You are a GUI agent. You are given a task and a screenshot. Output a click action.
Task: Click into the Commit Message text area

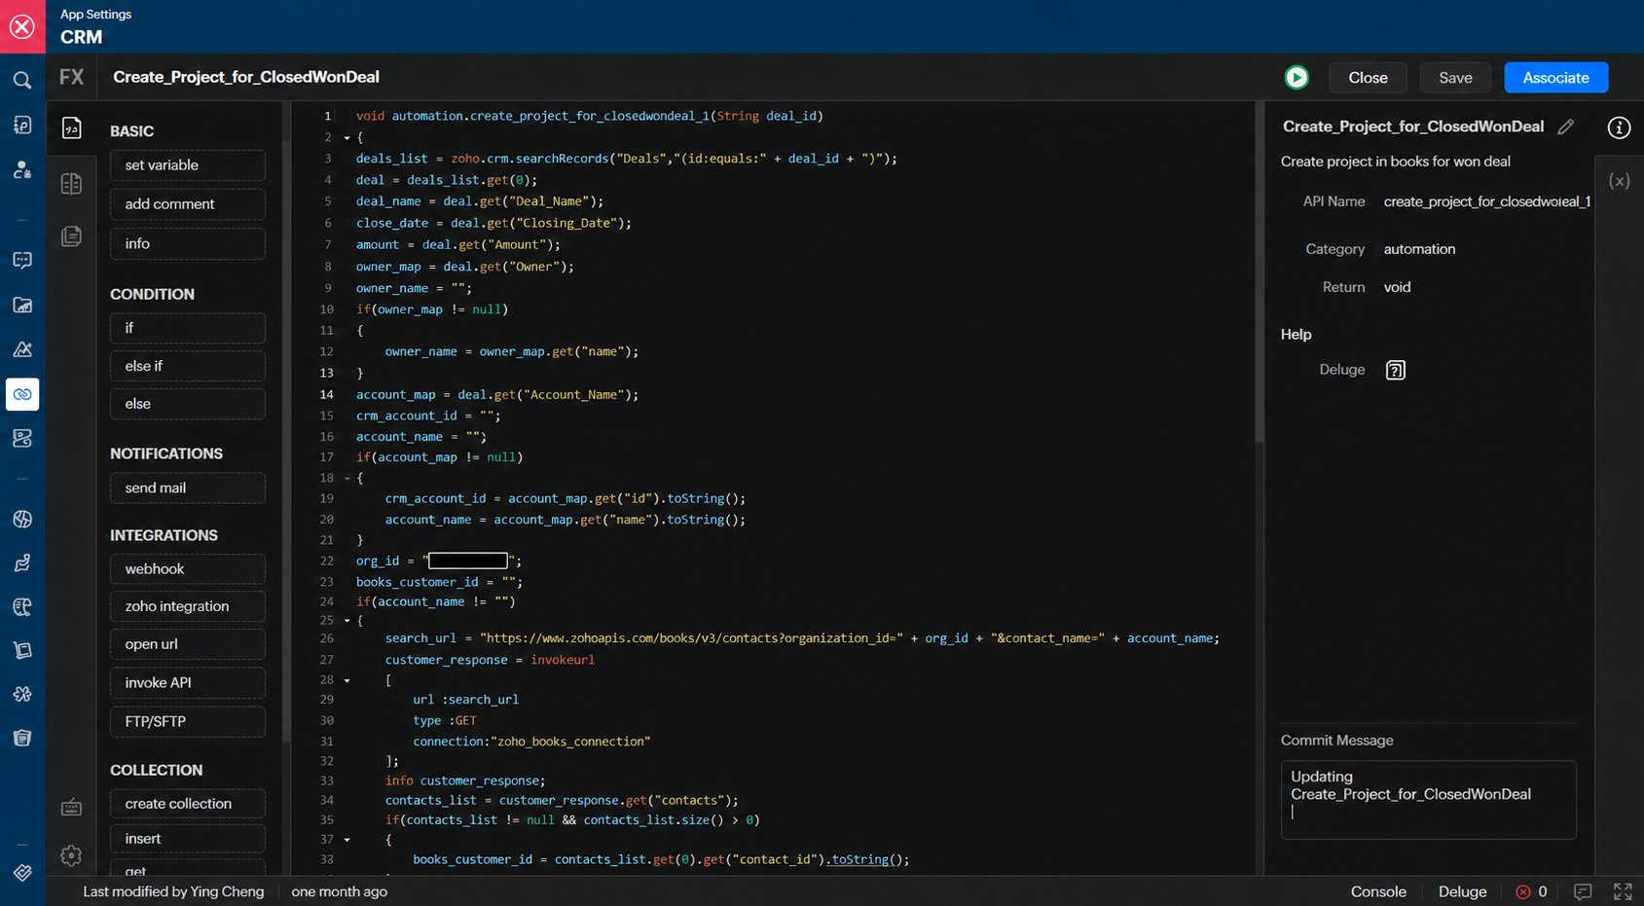pyautogui.click(x=1428, y=800)
